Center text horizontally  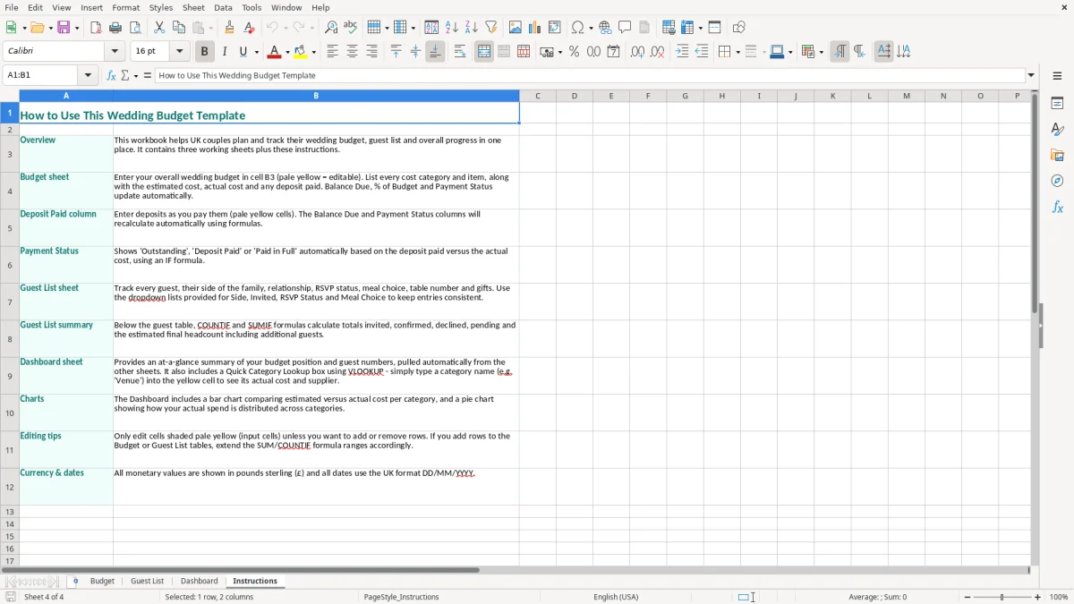pyautogui.click(x=352, y=52)
